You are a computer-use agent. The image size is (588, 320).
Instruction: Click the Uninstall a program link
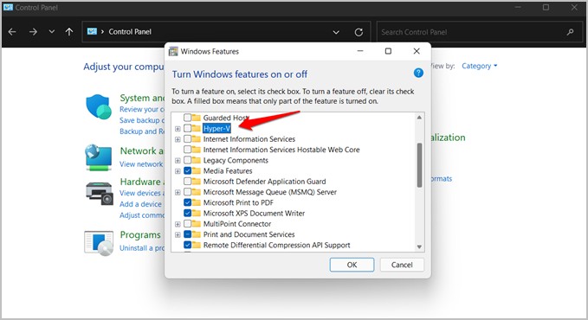[x=142, y=248]
